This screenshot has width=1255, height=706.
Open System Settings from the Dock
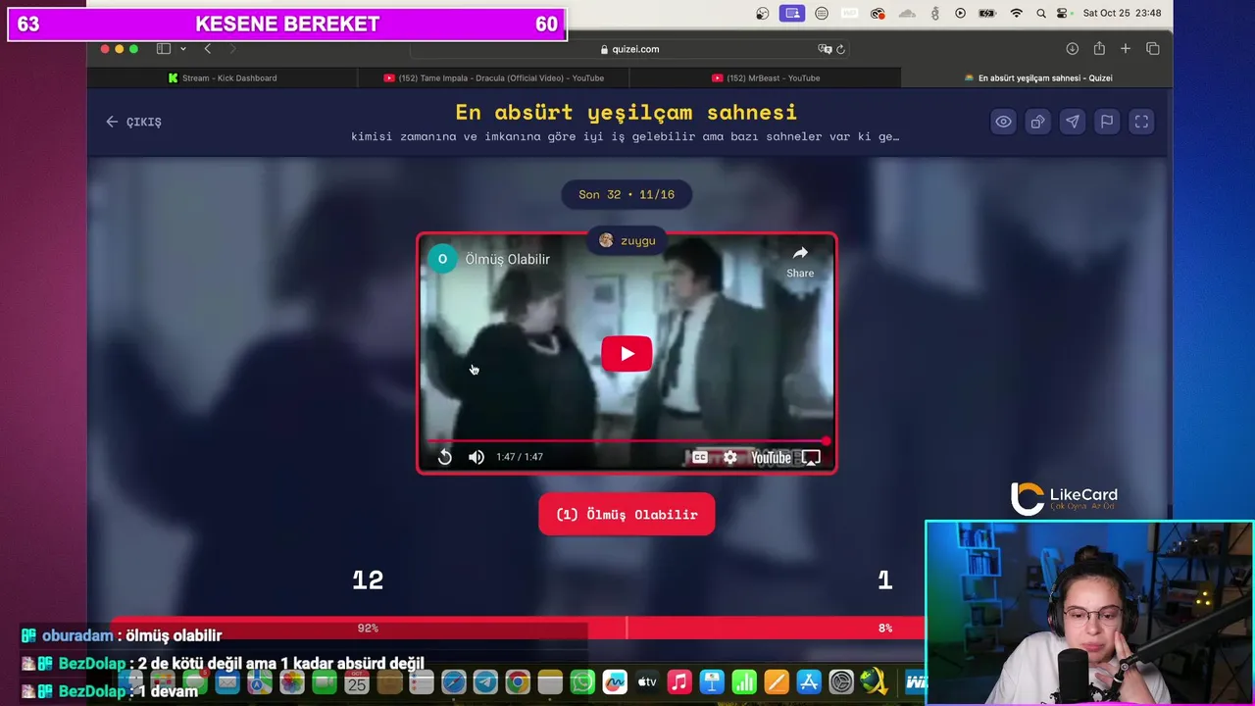coord(841,682)
